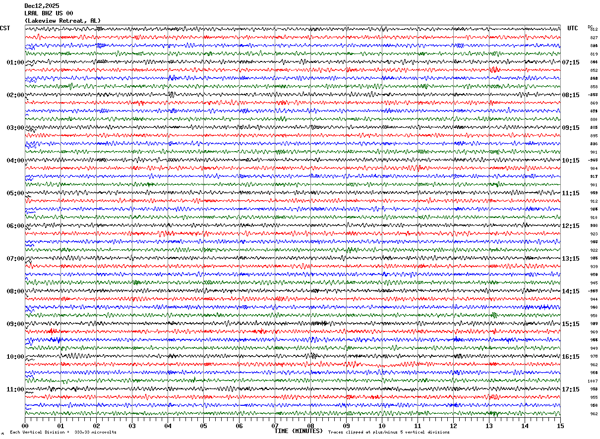Click minute tick label "05" on time axis
The height and width of the screenshot is (439, 600).
203,426
